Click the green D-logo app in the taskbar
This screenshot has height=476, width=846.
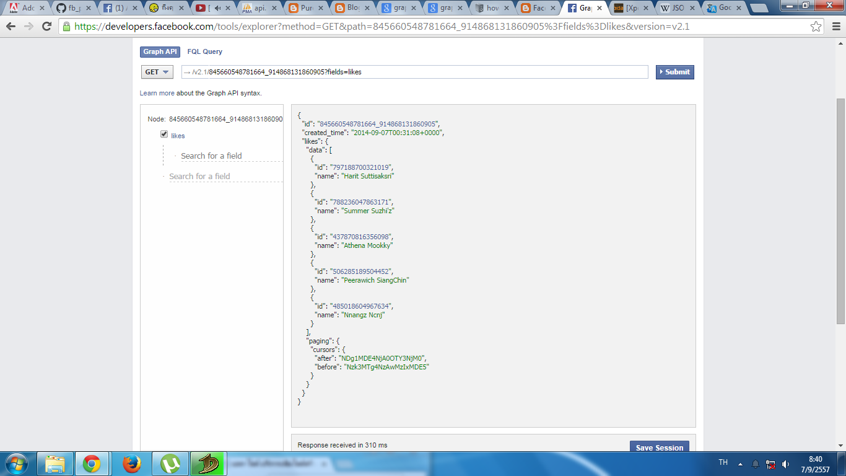click(207, 464)
